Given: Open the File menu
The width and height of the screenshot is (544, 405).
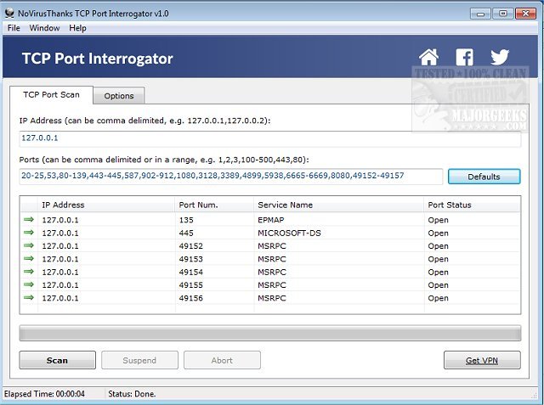Looking at the screenshot, I should click(13, 28).
